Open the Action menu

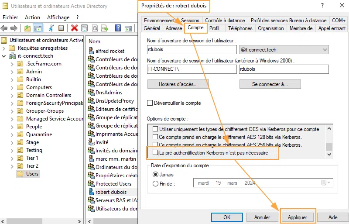32,17
